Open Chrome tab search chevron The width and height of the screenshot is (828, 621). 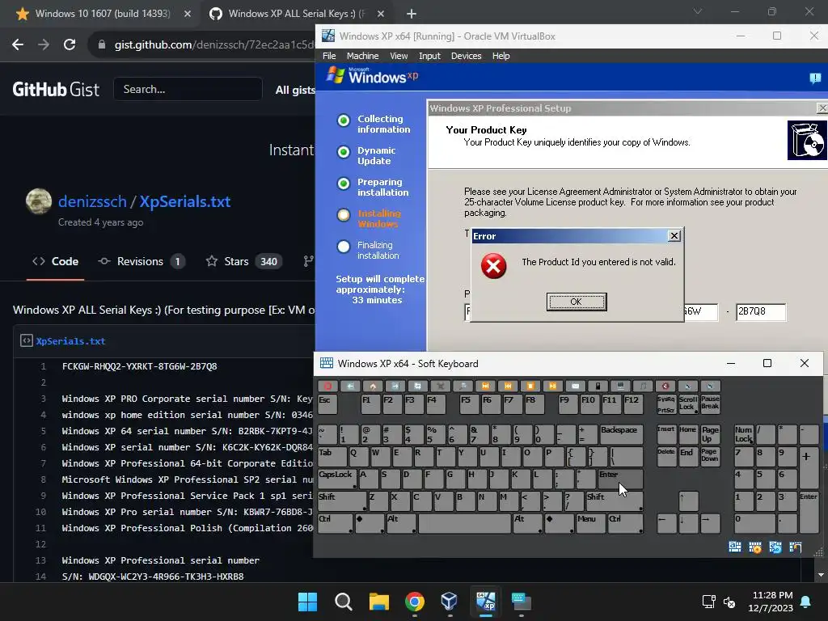[698, 11]
